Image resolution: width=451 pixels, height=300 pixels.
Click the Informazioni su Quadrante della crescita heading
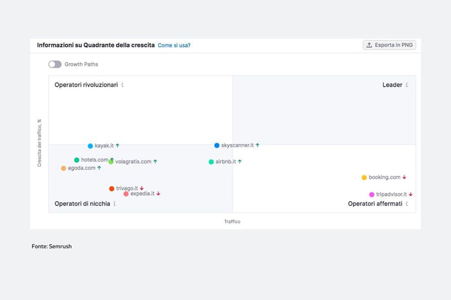[x=96, y=45]
